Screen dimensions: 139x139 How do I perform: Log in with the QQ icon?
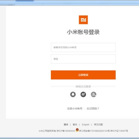(73, 95)
